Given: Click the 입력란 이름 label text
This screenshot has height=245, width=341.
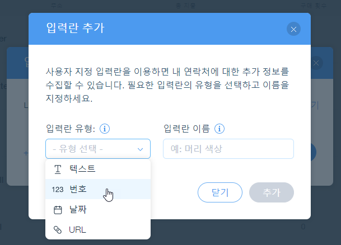Looking at the screenshot, I should click(x=186, y=129).
